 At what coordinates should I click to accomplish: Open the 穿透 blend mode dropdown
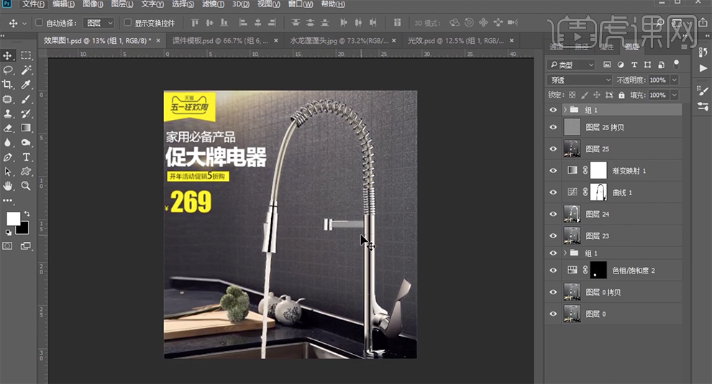[580, 80]
